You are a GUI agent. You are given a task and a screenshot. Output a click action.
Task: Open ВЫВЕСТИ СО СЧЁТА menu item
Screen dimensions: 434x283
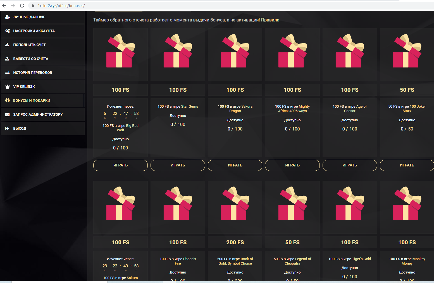click(x=42, y=59)
